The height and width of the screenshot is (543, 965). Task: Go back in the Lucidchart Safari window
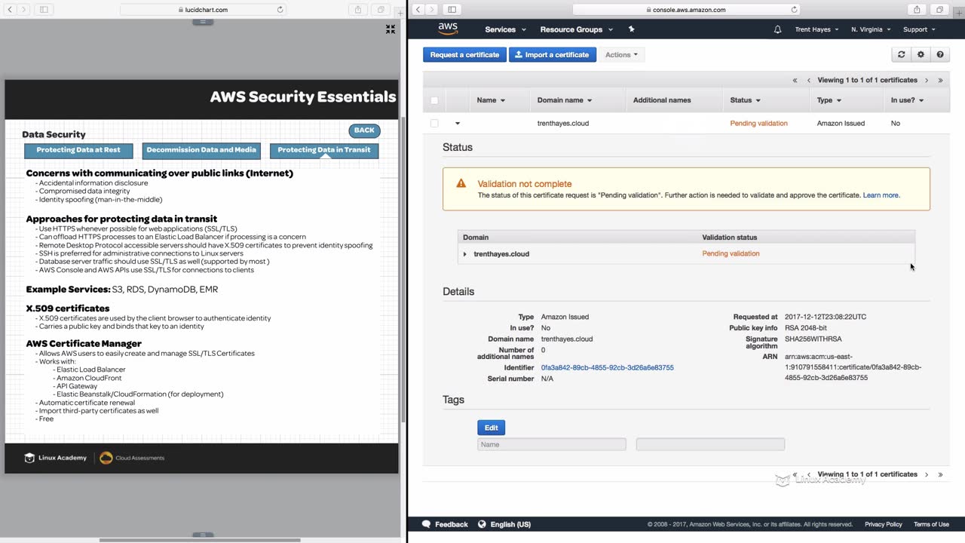10,10
